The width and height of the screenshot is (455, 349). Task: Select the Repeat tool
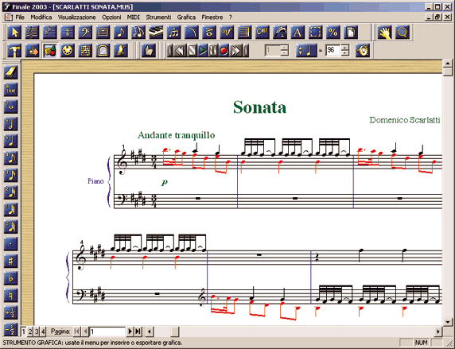(x=244, y=33)
